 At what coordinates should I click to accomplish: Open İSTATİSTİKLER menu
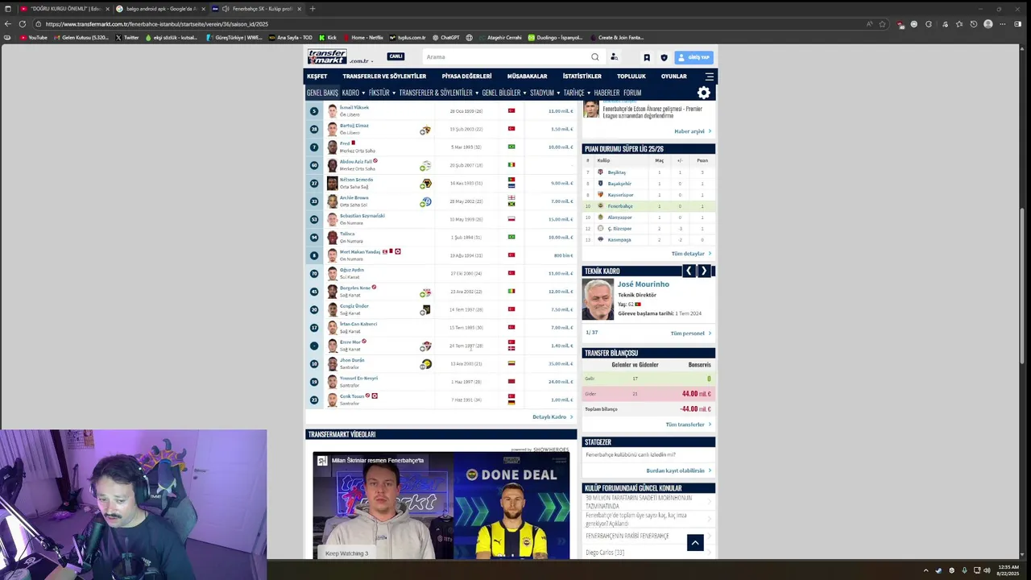click(x=582, y=77)
